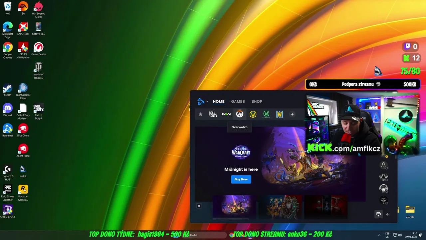Open the SHOP tab in Battle.net
This screenshot has height=240, width=426.
point(257,101)
